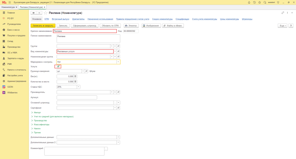296x159 pixels.
Task: Open the main hamburger menu icon
Action: coord(10,2)
